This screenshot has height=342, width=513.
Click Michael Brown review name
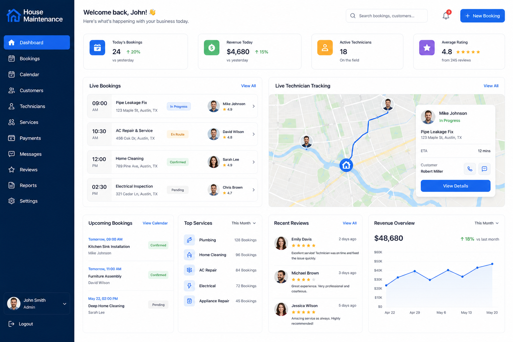305,273
